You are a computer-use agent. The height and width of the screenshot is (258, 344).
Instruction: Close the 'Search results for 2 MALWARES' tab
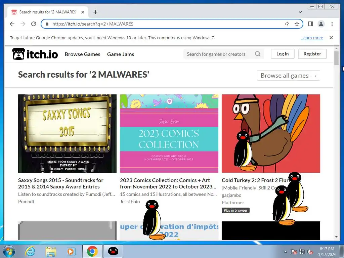83,12
